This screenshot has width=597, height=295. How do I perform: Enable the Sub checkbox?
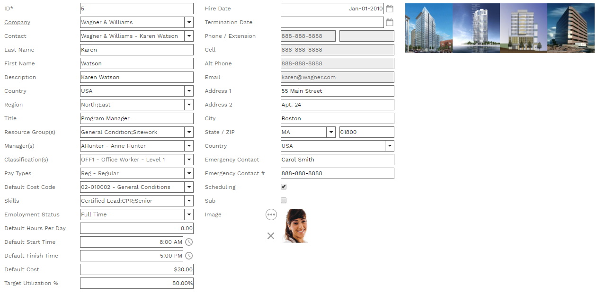(x=284, y=200)
